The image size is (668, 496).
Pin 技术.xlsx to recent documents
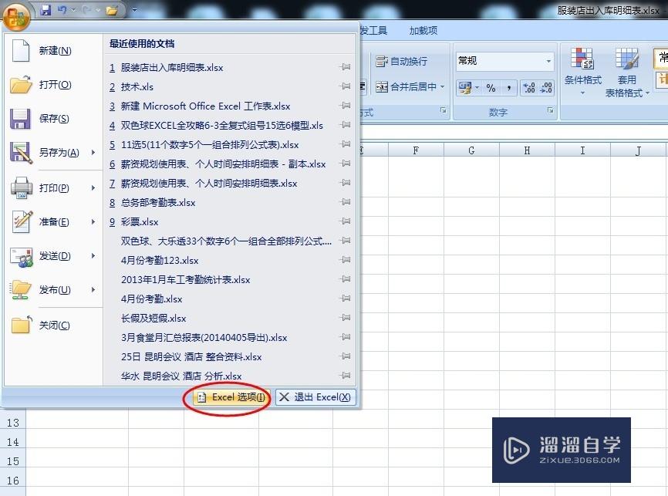345,86
